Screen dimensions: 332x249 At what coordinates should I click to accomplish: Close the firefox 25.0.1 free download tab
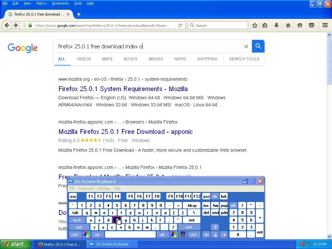[x=68, y=14]
